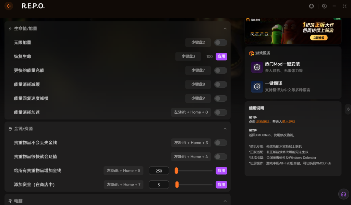Click the 启动游戏 orange link

[x=263, y=121]
